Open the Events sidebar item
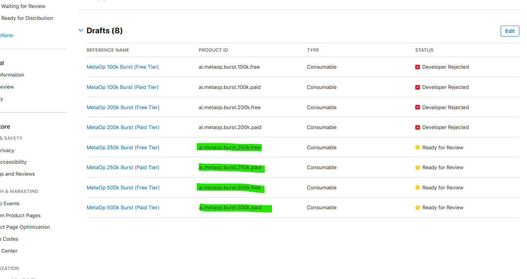Screen dimensions: 527x279 pyautogui.click(x=10, y=203)
